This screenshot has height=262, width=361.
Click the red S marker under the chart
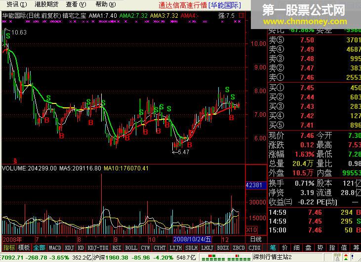pyautogui.click(x=15, y=161)
